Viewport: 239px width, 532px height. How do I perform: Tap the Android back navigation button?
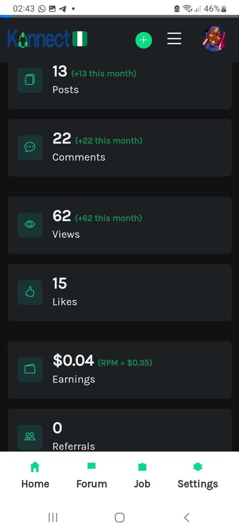pyautogui.click(x=186, y=517)
